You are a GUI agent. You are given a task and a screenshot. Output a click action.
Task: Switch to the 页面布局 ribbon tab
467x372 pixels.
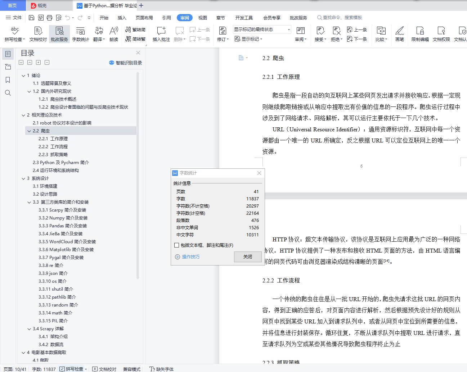(144, 18)
